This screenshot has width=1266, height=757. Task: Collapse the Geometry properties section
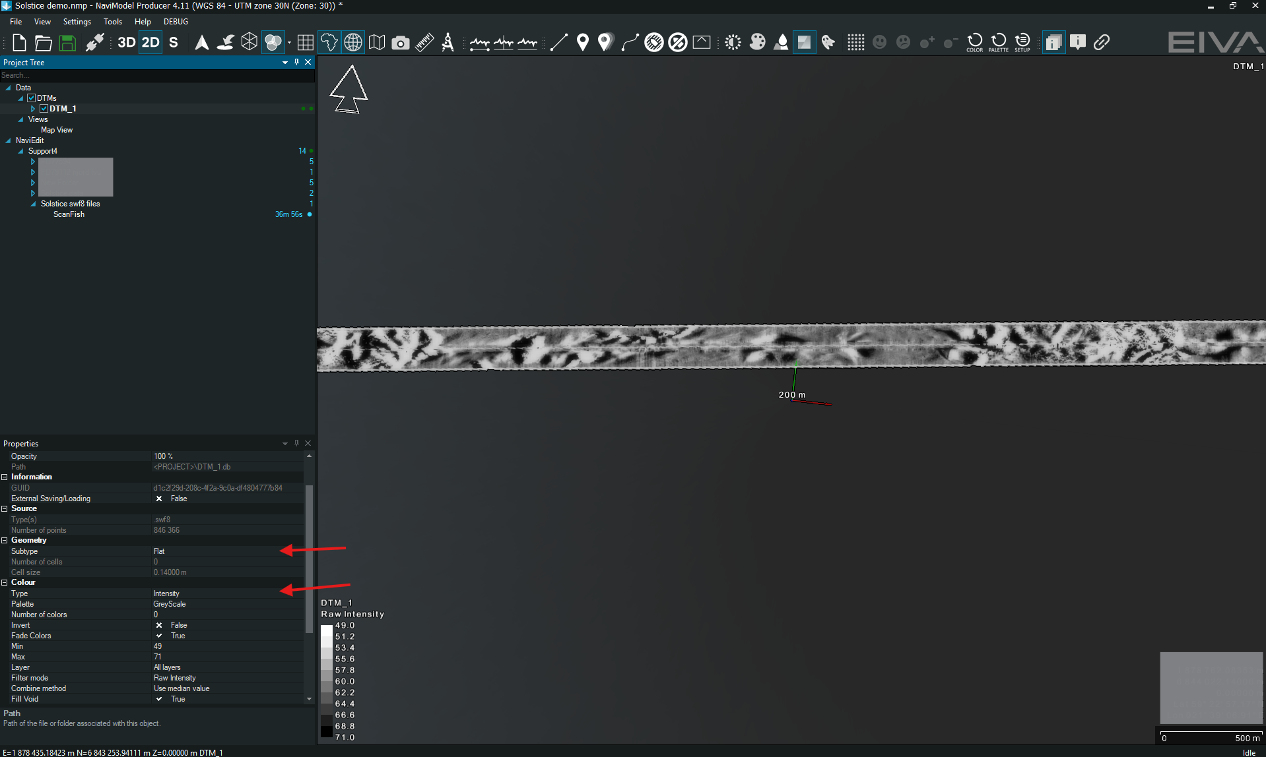5,540
